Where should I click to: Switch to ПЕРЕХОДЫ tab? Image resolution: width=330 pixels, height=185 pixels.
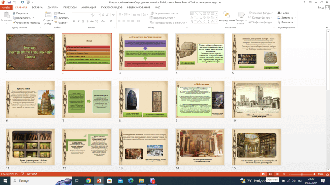(70, 7)
